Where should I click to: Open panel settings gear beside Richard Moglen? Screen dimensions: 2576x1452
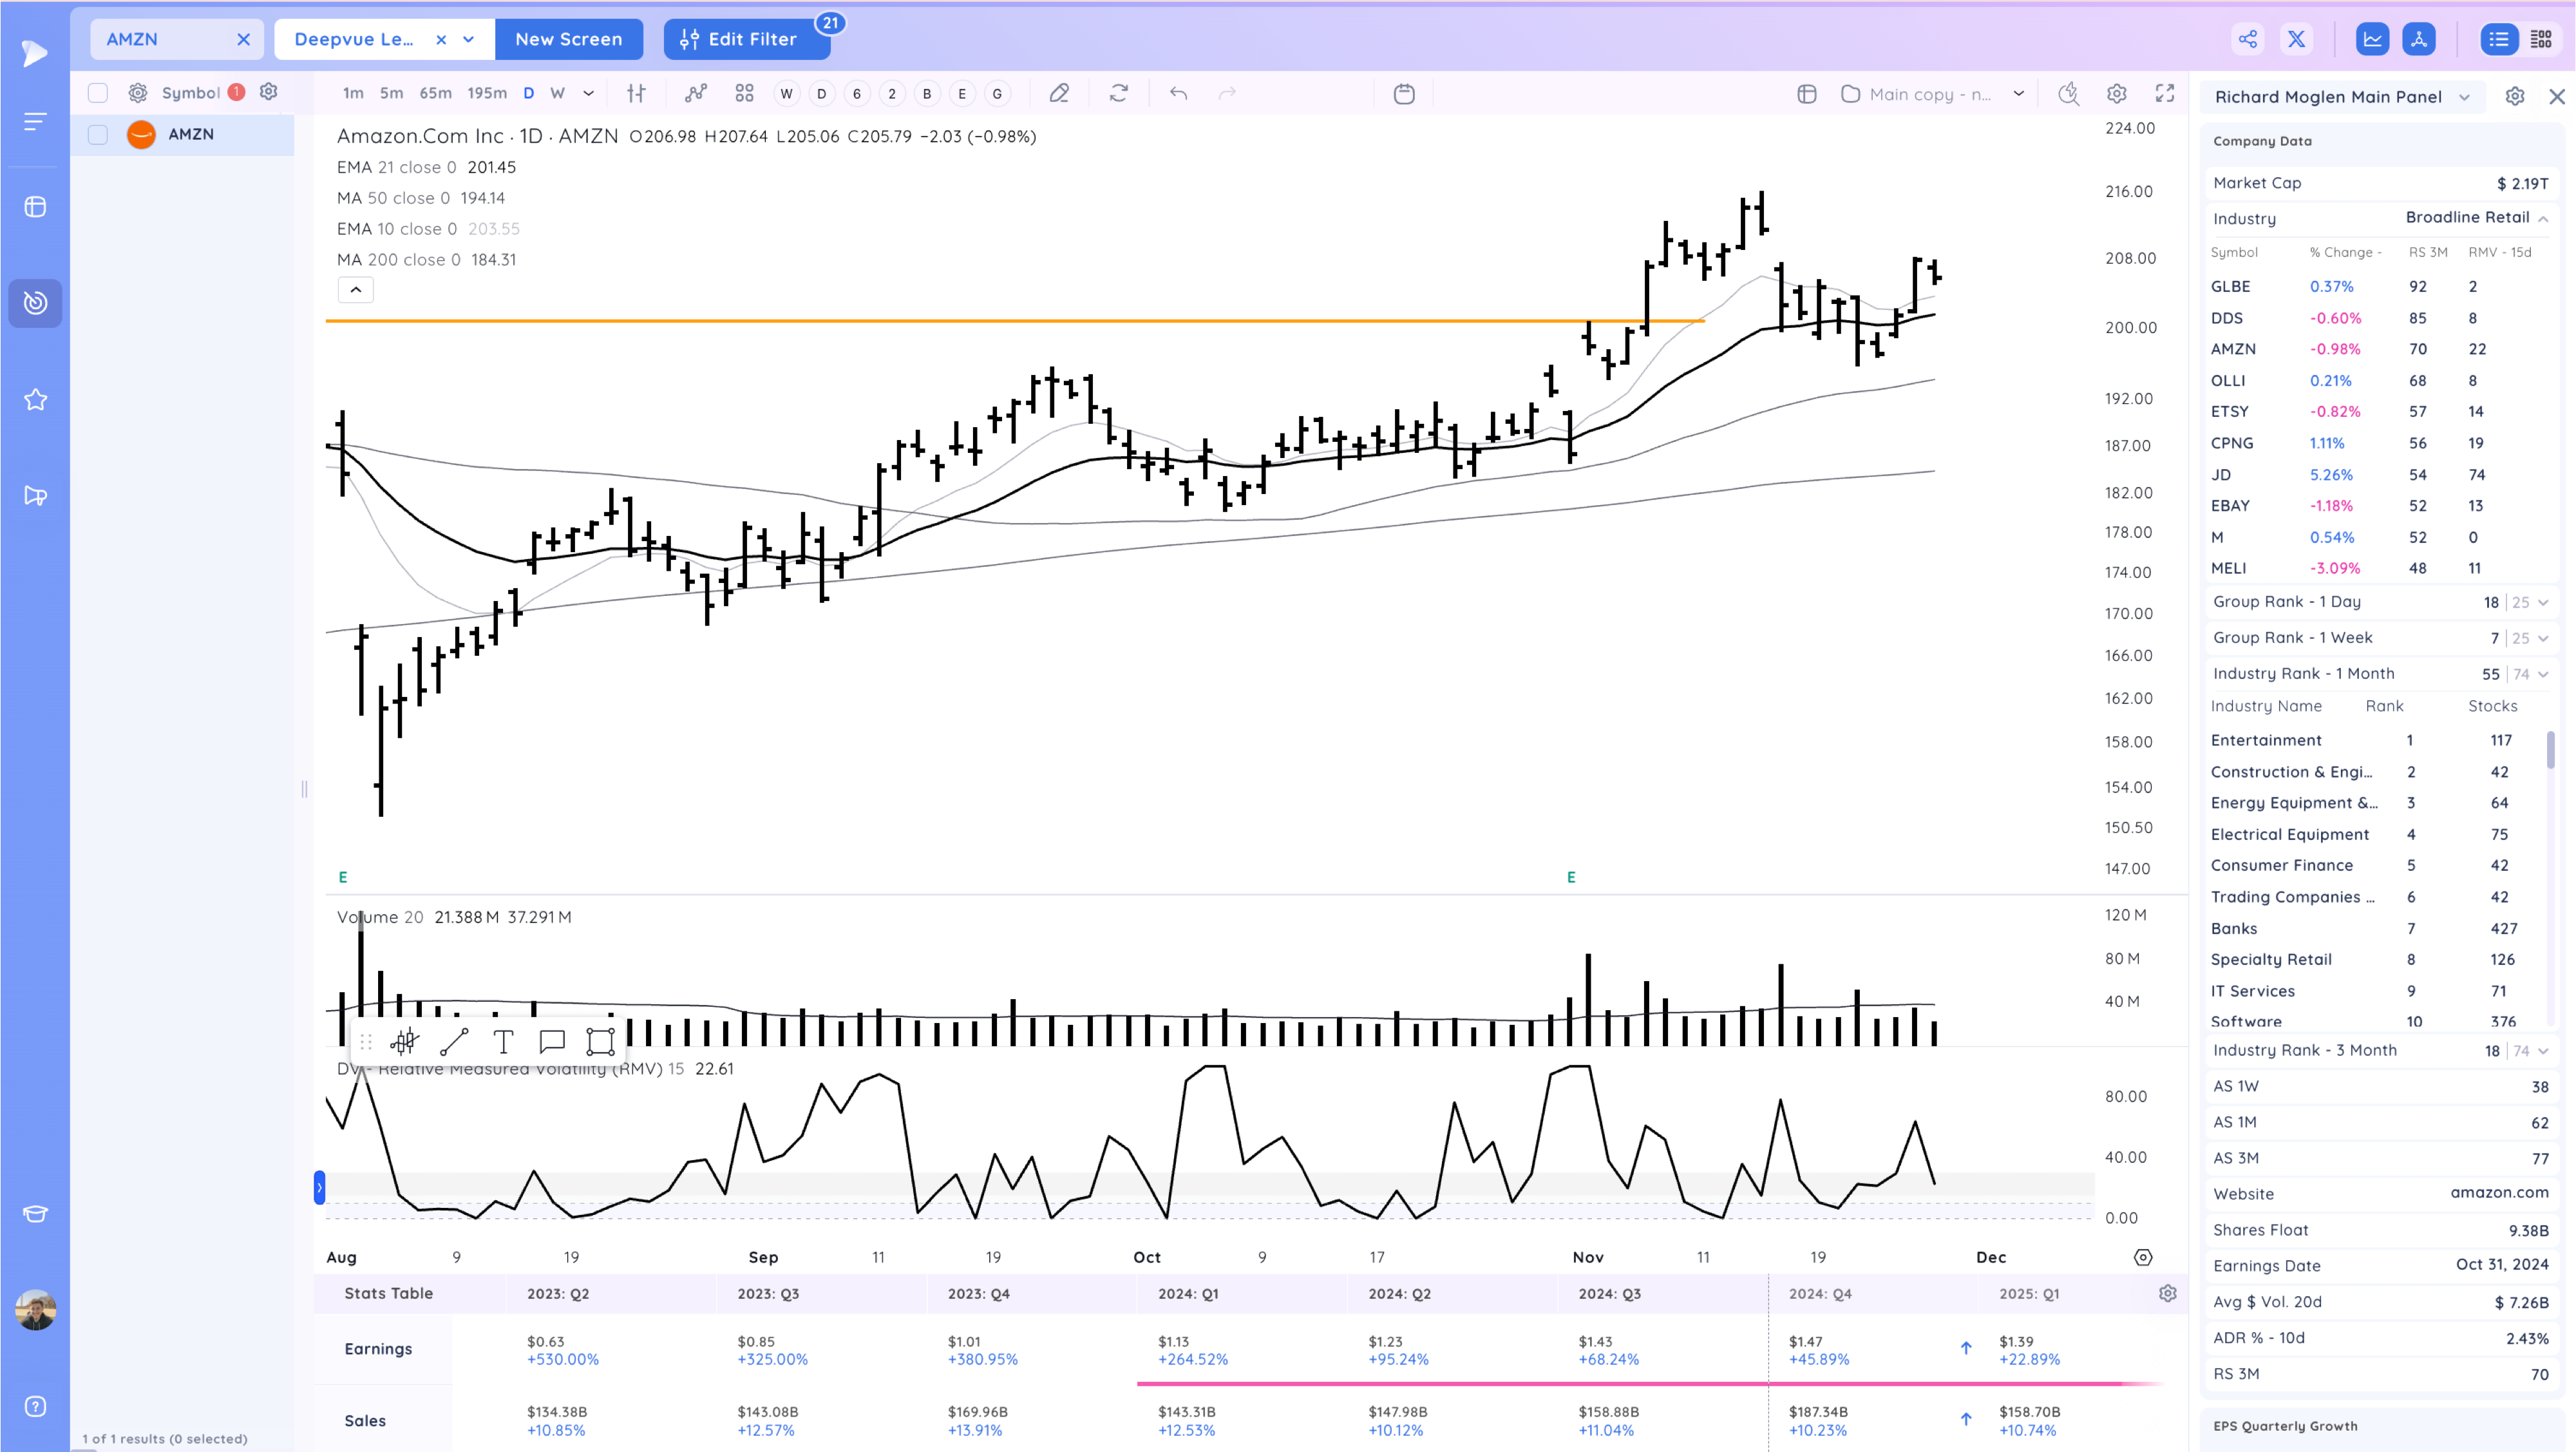[x=2515, y=96]
